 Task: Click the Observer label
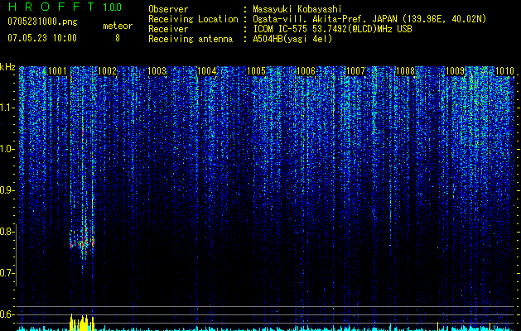[168, 9]
